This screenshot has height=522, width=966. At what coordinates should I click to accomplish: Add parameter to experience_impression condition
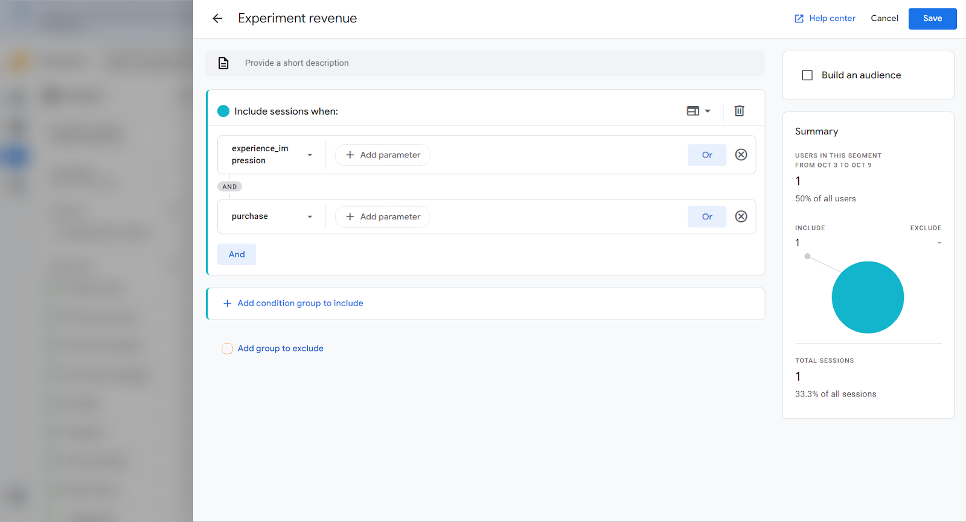tap(383, 155)
